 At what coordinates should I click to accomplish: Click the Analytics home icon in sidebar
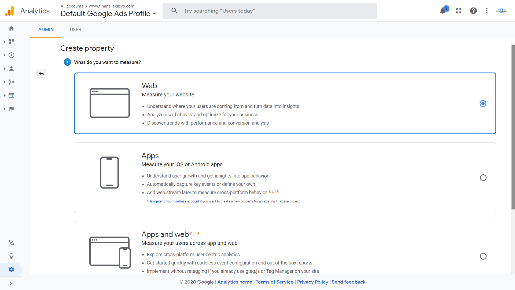[11, 28]
